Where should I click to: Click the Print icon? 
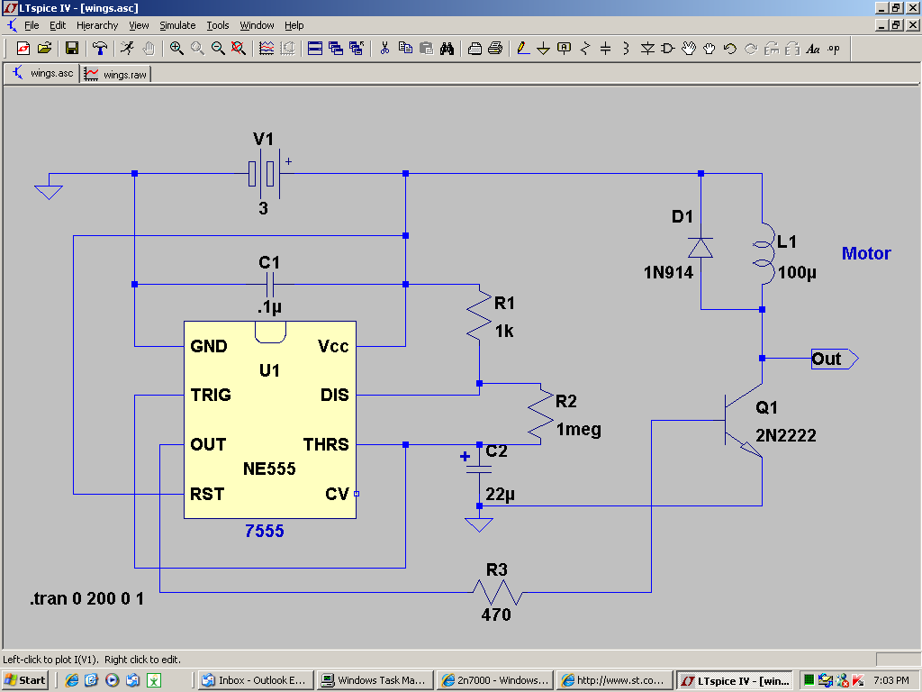click(x=495, y=49)
